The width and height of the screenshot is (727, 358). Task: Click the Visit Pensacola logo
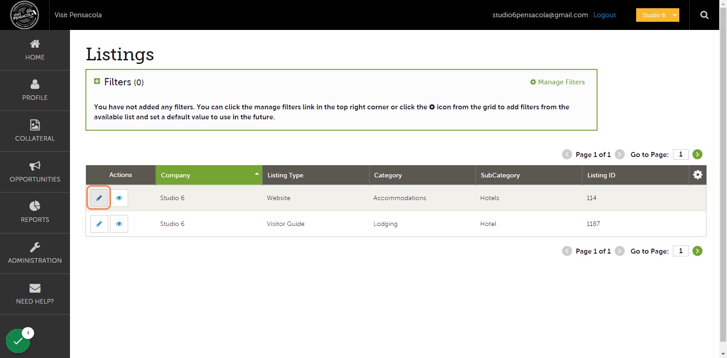click(x=25, y=15)
